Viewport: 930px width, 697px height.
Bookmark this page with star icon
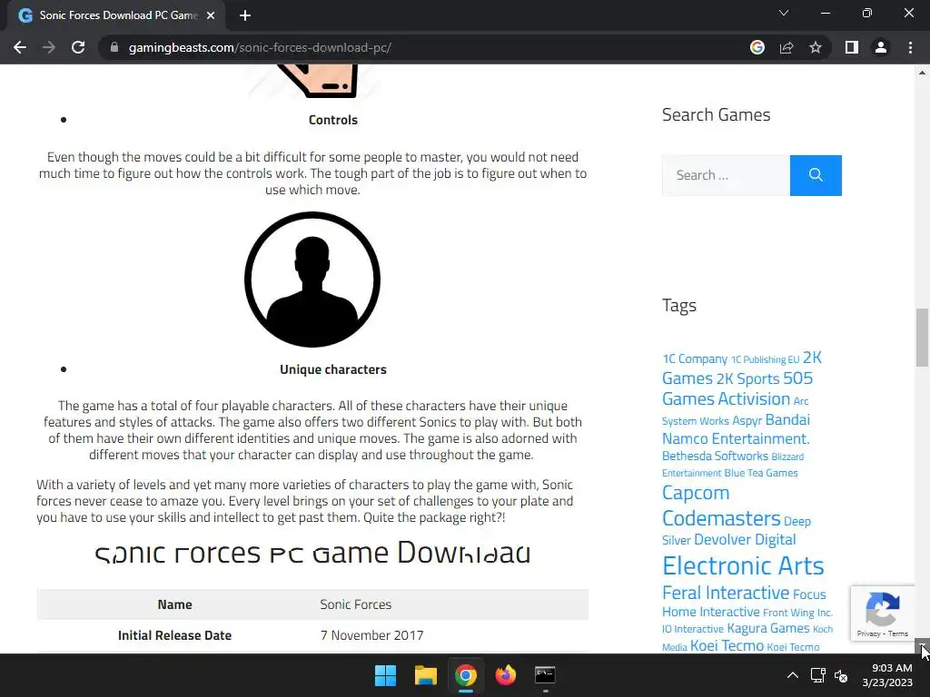816,47
